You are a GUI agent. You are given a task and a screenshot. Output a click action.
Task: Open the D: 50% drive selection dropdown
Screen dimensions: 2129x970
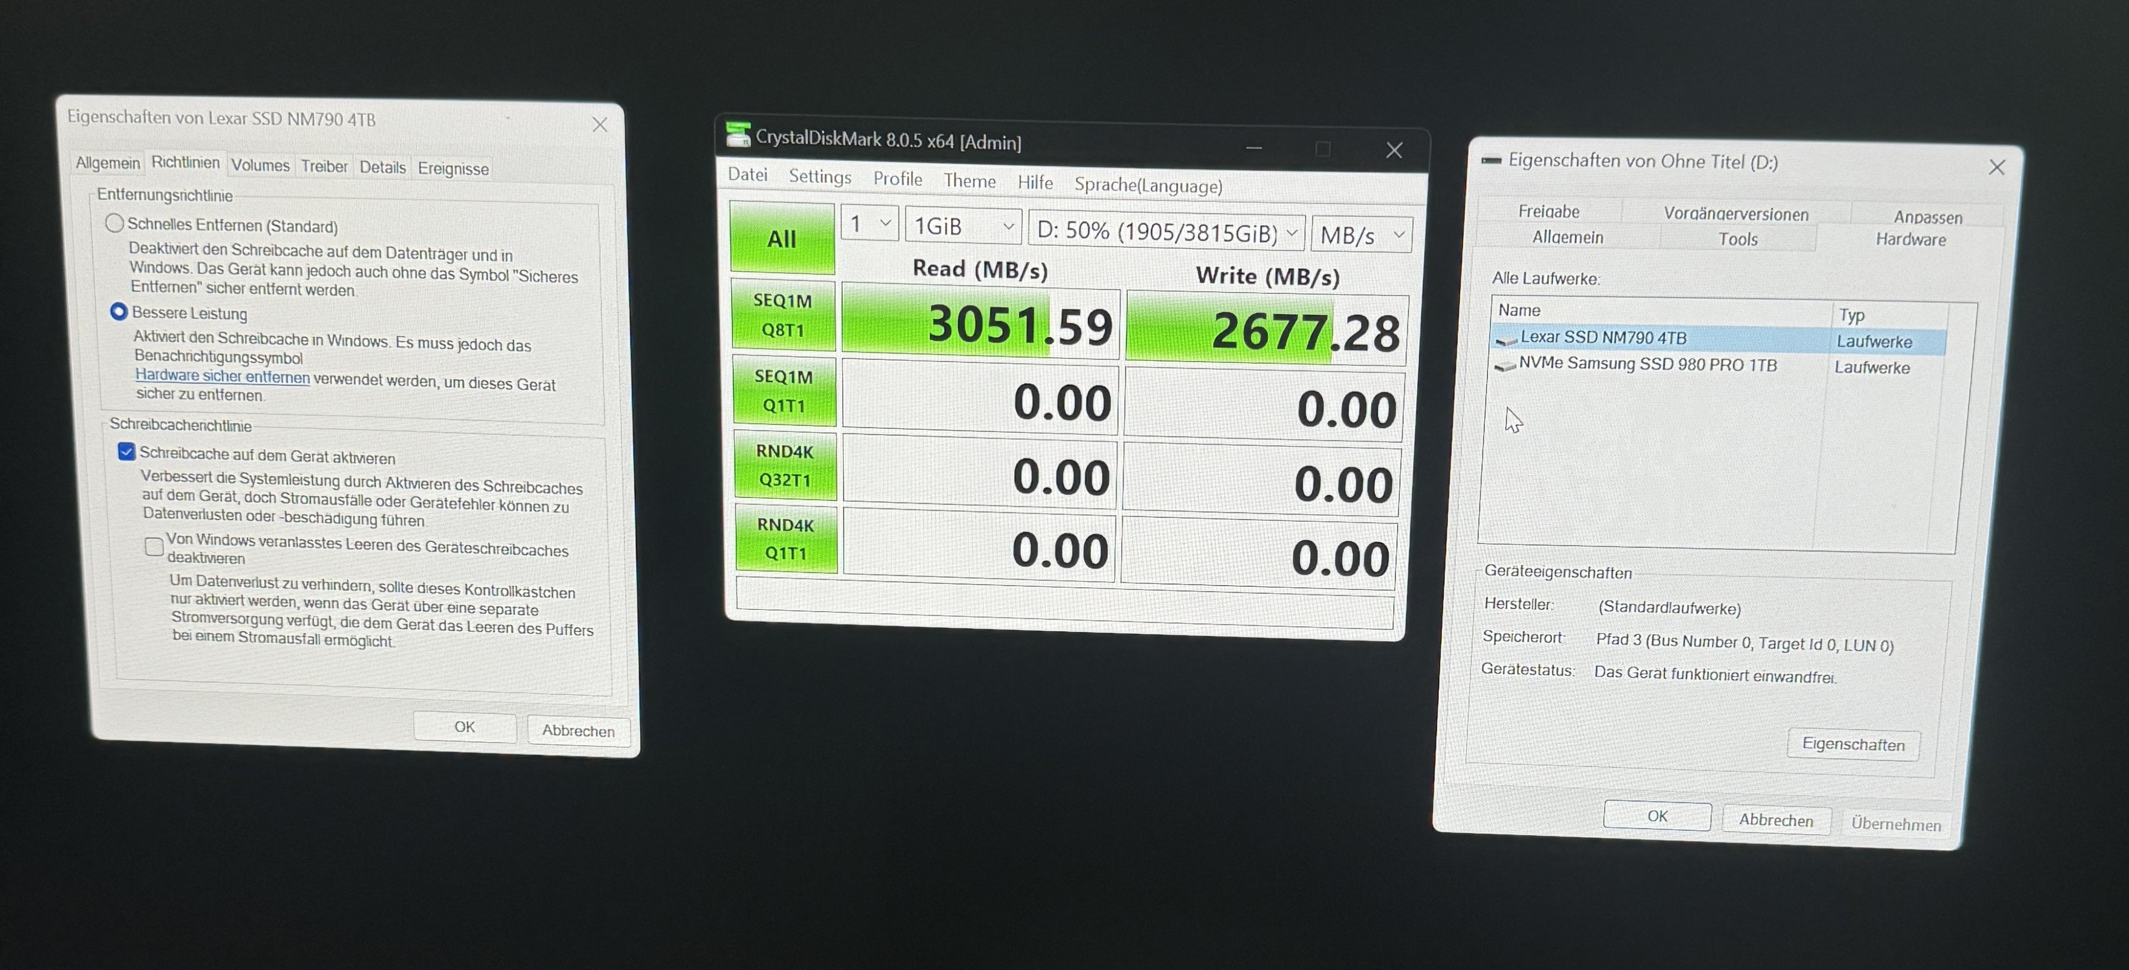click(1166, 231)
